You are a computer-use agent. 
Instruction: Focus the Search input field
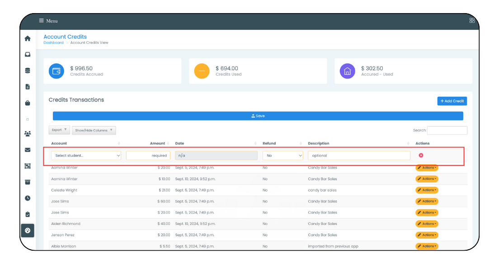coord(447,130)
